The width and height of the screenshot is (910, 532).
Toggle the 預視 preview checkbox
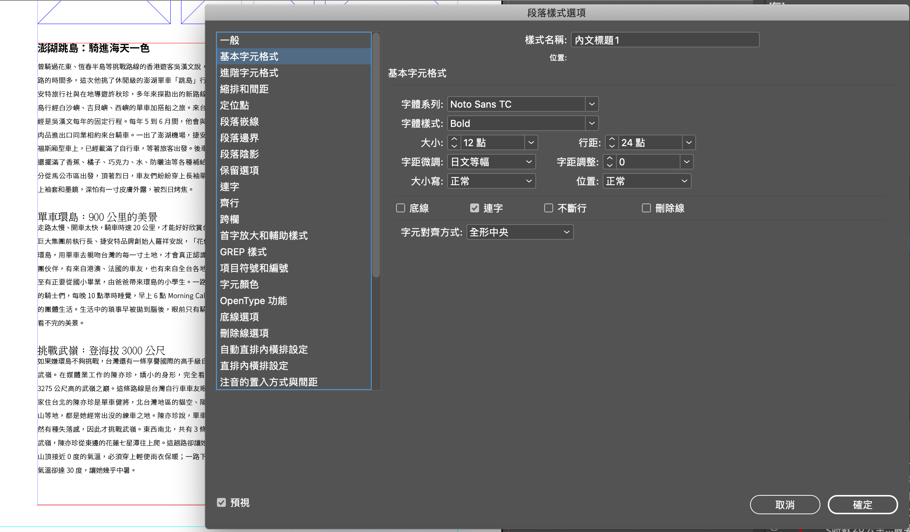[221, 502]
